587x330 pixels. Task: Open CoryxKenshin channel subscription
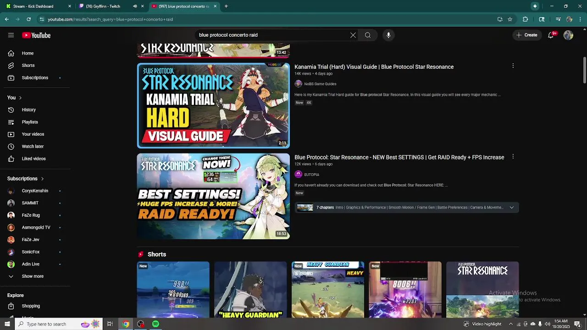pyautogui.click(x=35, y=191)
